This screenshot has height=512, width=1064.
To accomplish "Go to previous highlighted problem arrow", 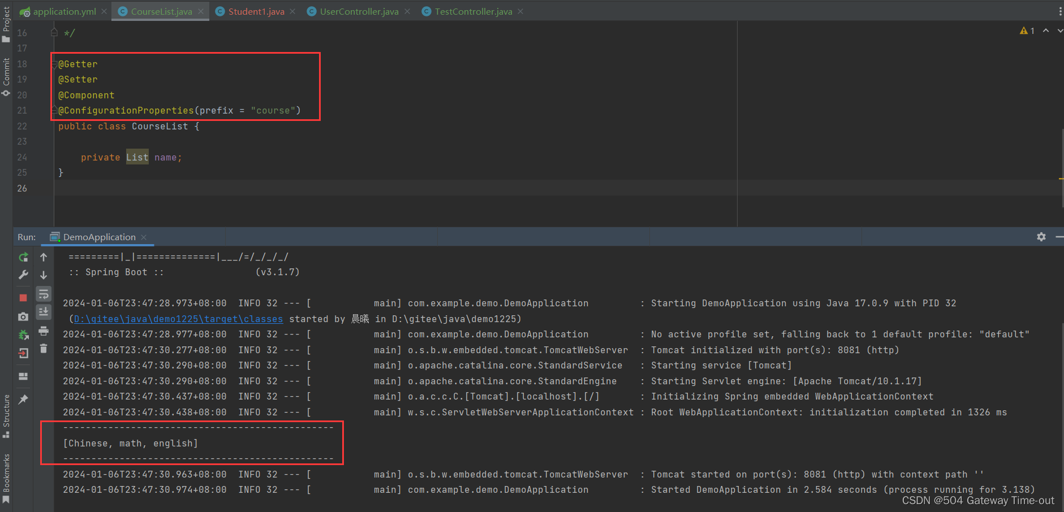I will 1046,31.
